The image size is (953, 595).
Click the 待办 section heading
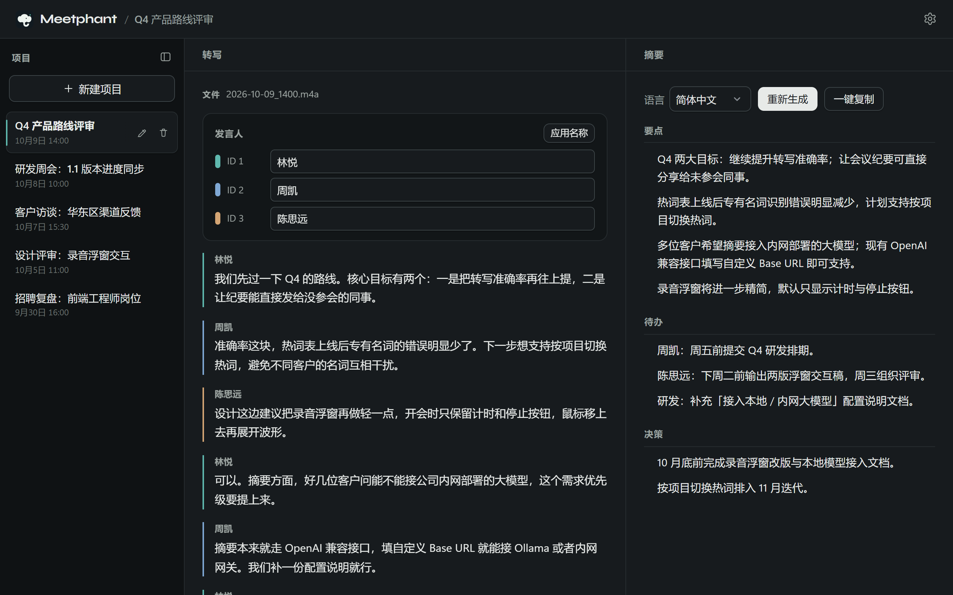[x=653, y=322]
